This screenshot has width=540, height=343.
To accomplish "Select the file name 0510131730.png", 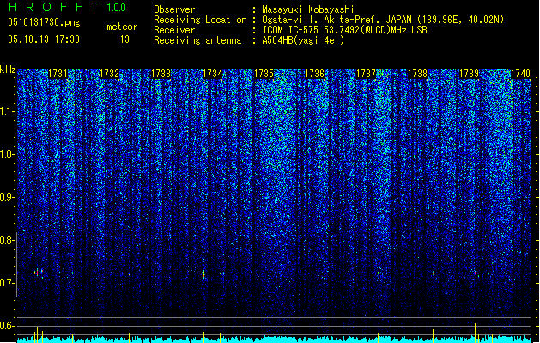I will [44, 22].
